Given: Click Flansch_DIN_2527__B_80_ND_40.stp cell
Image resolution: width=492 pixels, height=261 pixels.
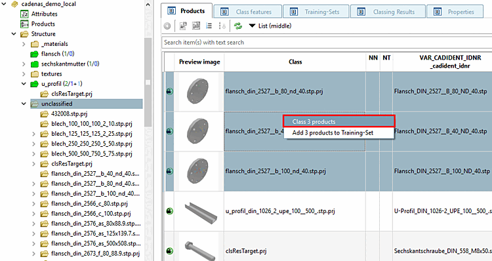Looking at the screenshot, I should (x=442, y=91).
